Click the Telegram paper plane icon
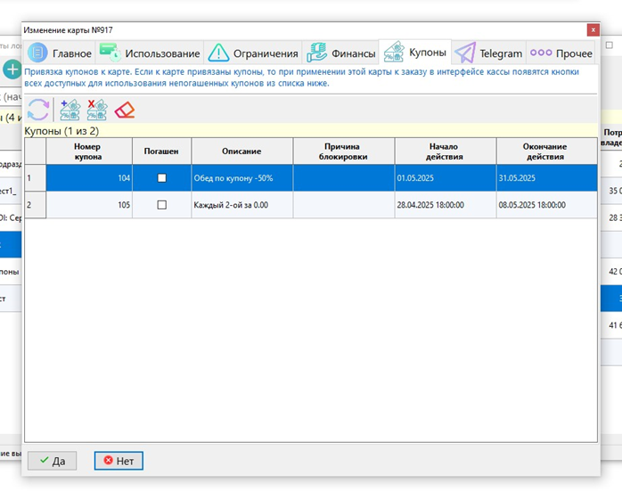Viewport: 622px width, 491px height. coord(465,53)
